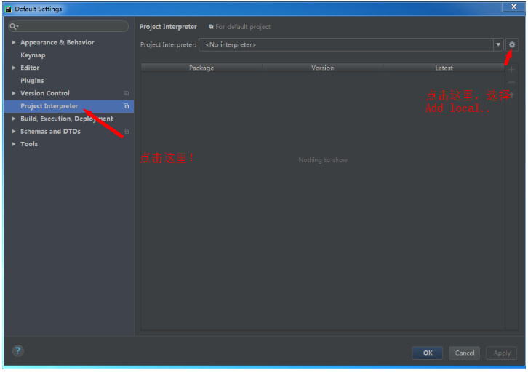Viewport: 528px width, 373px height.
Task: Click the search magnifier icon in settings
Action: pyautogui.click(x=13, y=27)
